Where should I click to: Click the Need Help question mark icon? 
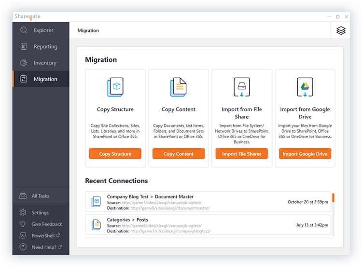point(23,247)
